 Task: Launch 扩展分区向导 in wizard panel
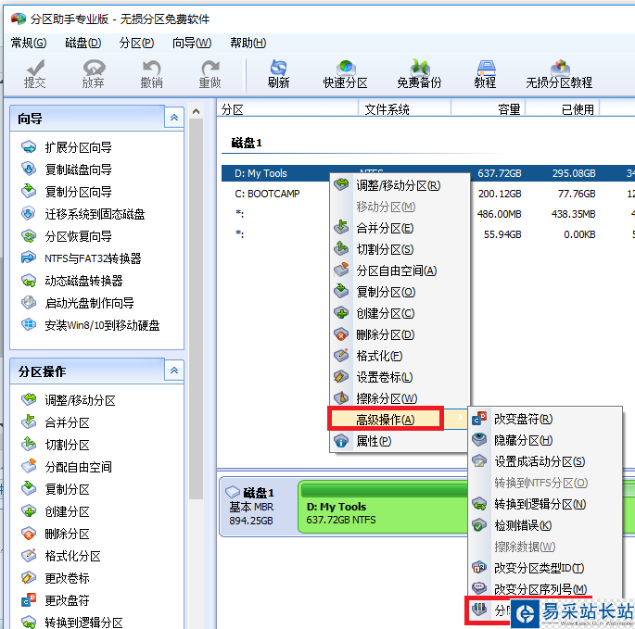68,147
